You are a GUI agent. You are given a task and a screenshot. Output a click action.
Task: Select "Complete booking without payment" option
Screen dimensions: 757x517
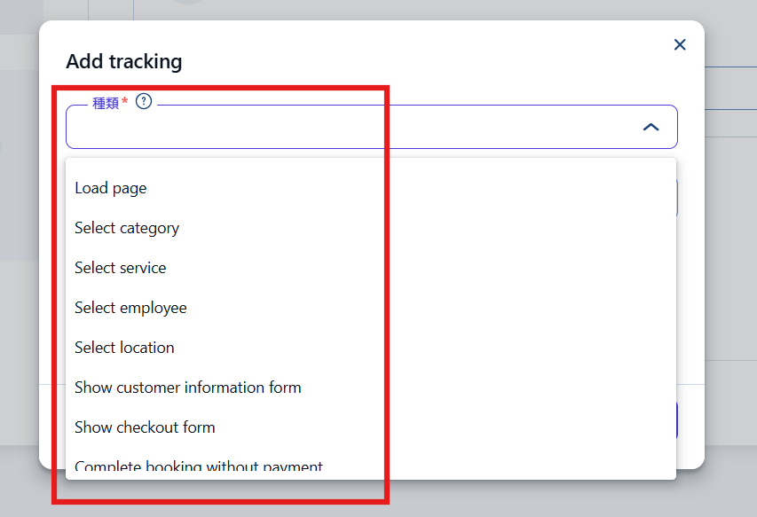[199, 466]
